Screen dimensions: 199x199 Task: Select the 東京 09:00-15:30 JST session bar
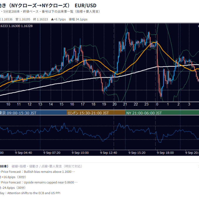coord(33,113)
